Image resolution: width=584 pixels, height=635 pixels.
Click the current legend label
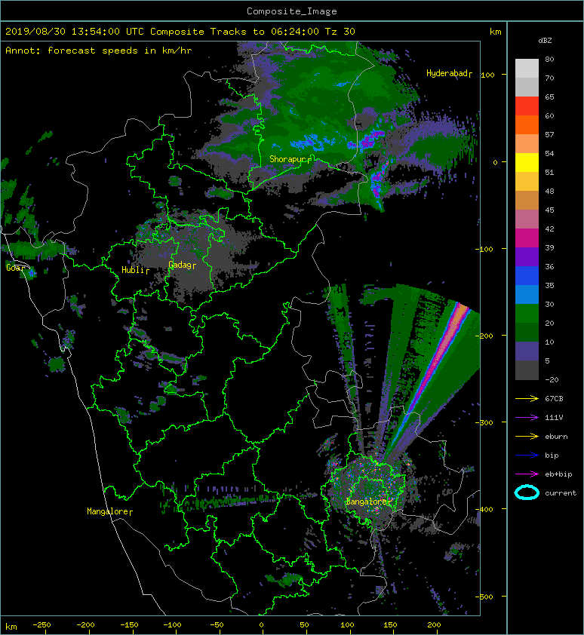point(561,493)
